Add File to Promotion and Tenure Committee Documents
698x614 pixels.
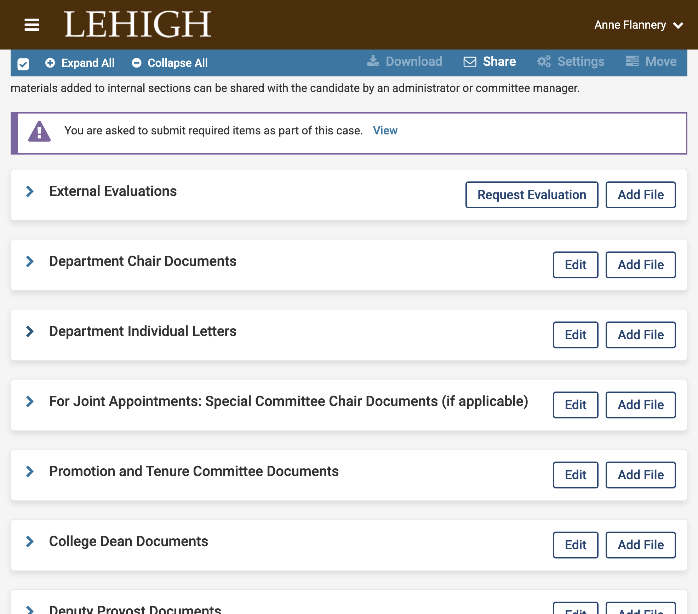coord(641,475)
